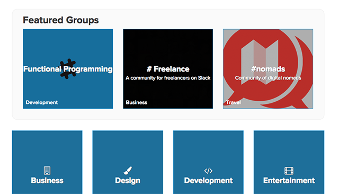Click 'Community of digital nomads' text
Viewport: 339px width, 194px height.
coord(268,78)
